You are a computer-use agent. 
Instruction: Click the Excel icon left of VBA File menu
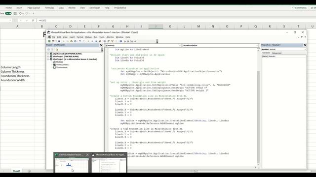(49, 37)
